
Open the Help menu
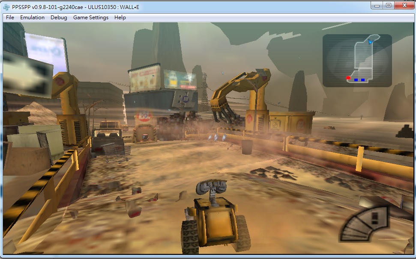click(x=120, y=18)
